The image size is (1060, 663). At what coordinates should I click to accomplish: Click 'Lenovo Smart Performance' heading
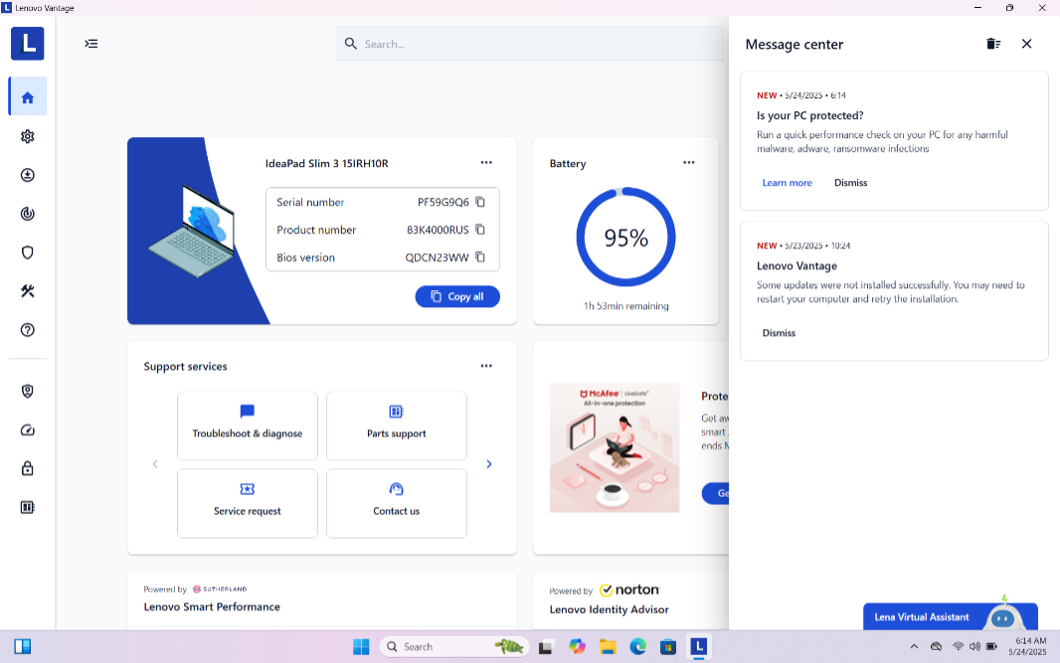click(212, 607)
